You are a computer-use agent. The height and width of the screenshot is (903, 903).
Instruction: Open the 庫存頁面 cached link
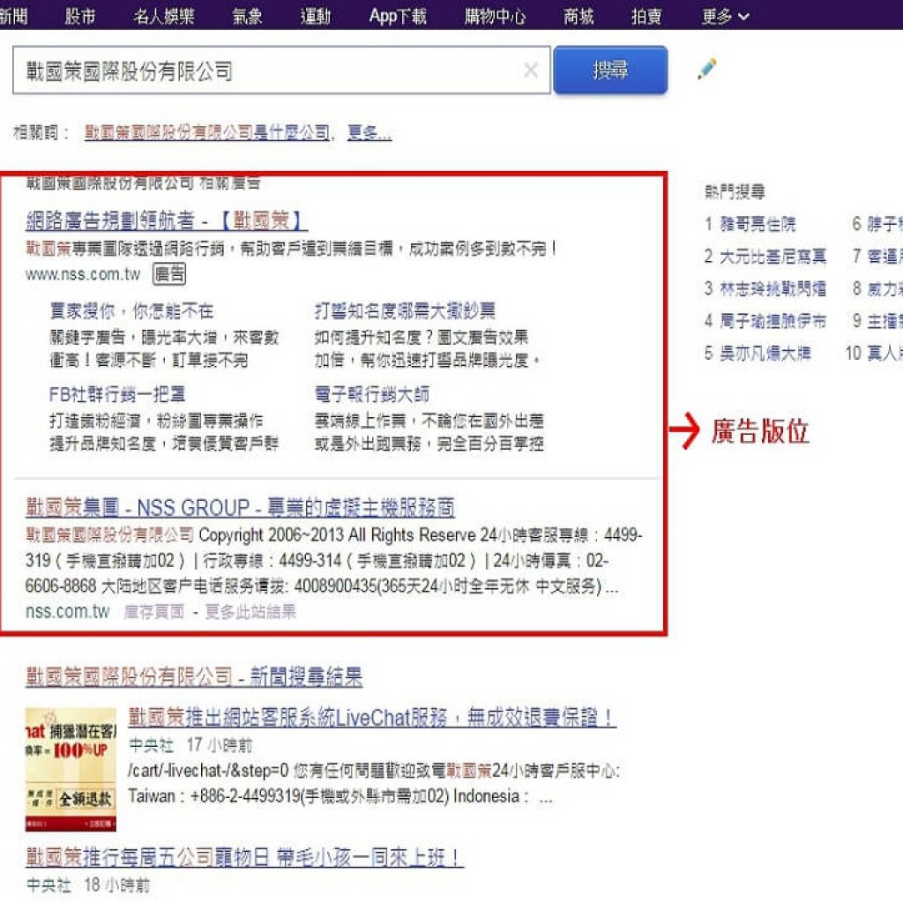154,612
